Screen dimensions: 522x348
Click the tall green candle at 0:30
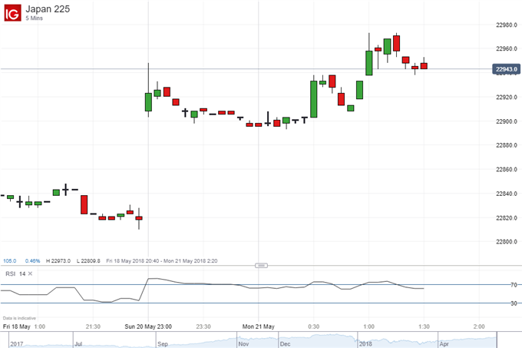[314, 99]
